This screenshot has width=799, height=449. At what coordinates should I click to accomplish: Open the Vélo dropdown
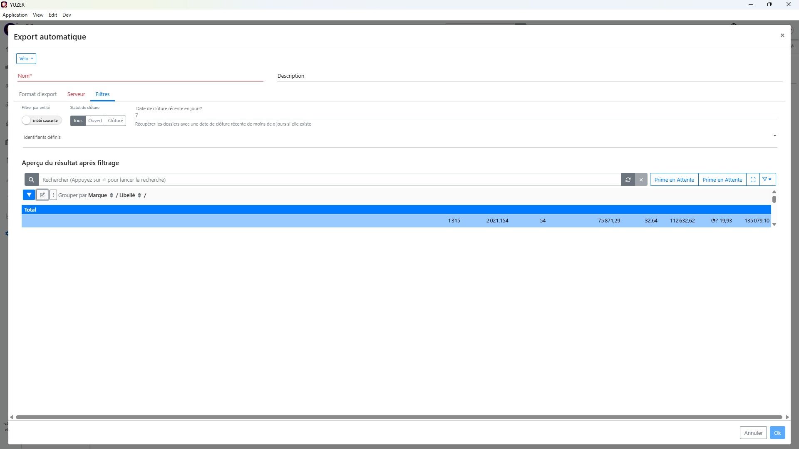[x=26, y=59]
